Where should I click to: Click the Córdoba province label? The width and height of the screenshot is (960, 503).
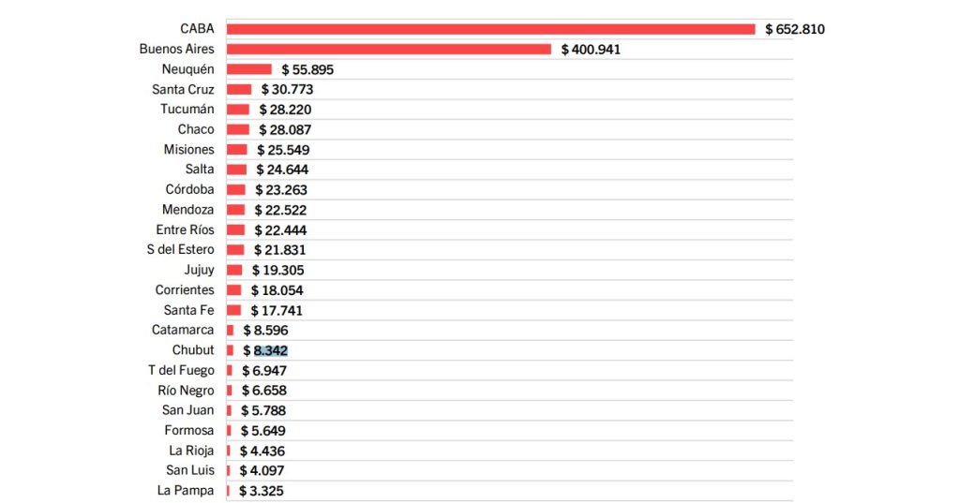pyautogui.click(x=189, y=189)
